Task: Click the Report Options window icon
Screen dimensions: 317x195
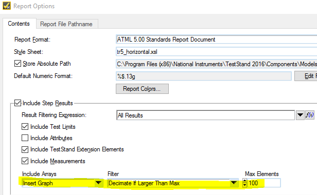Action: click(7, 6)
